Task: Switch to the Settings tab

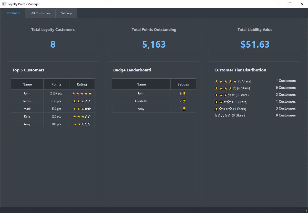Action: [x=67, y=13]
